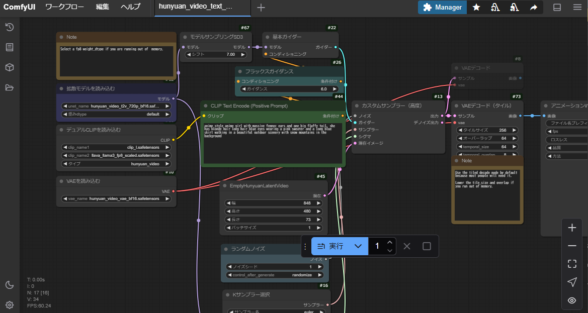This screenshot has width=588, height=313.
Task: Collapse the フラックスガイダンス node dot
Action: [x=240, y=71]
